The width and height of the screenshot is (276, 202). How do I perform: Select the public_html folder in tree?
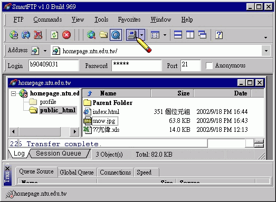[x=58, y=110]
